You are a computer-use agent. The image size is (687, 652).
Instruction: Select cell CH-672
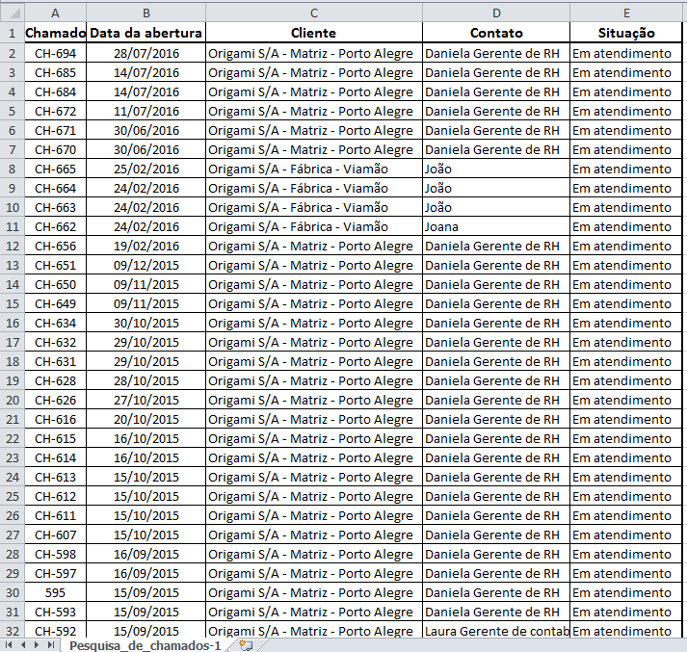[x=55, y=111]
